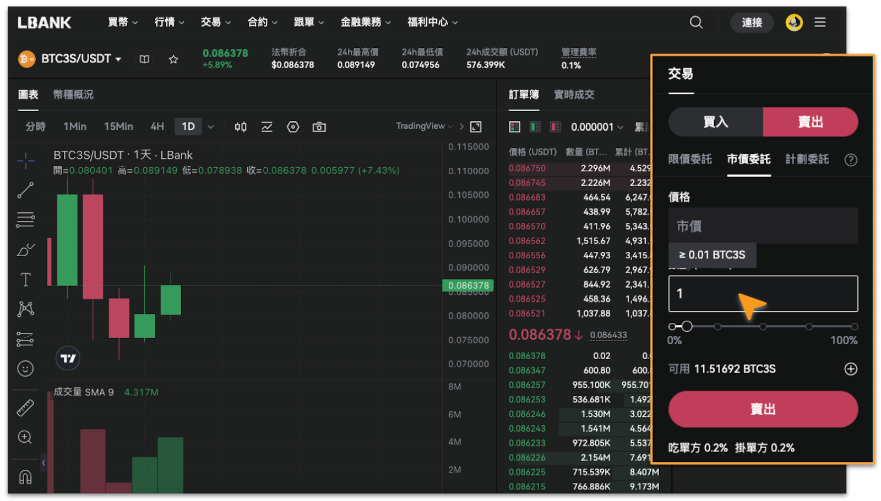
Task: Expand the 交易 nav menu
Action: point(216,23)
